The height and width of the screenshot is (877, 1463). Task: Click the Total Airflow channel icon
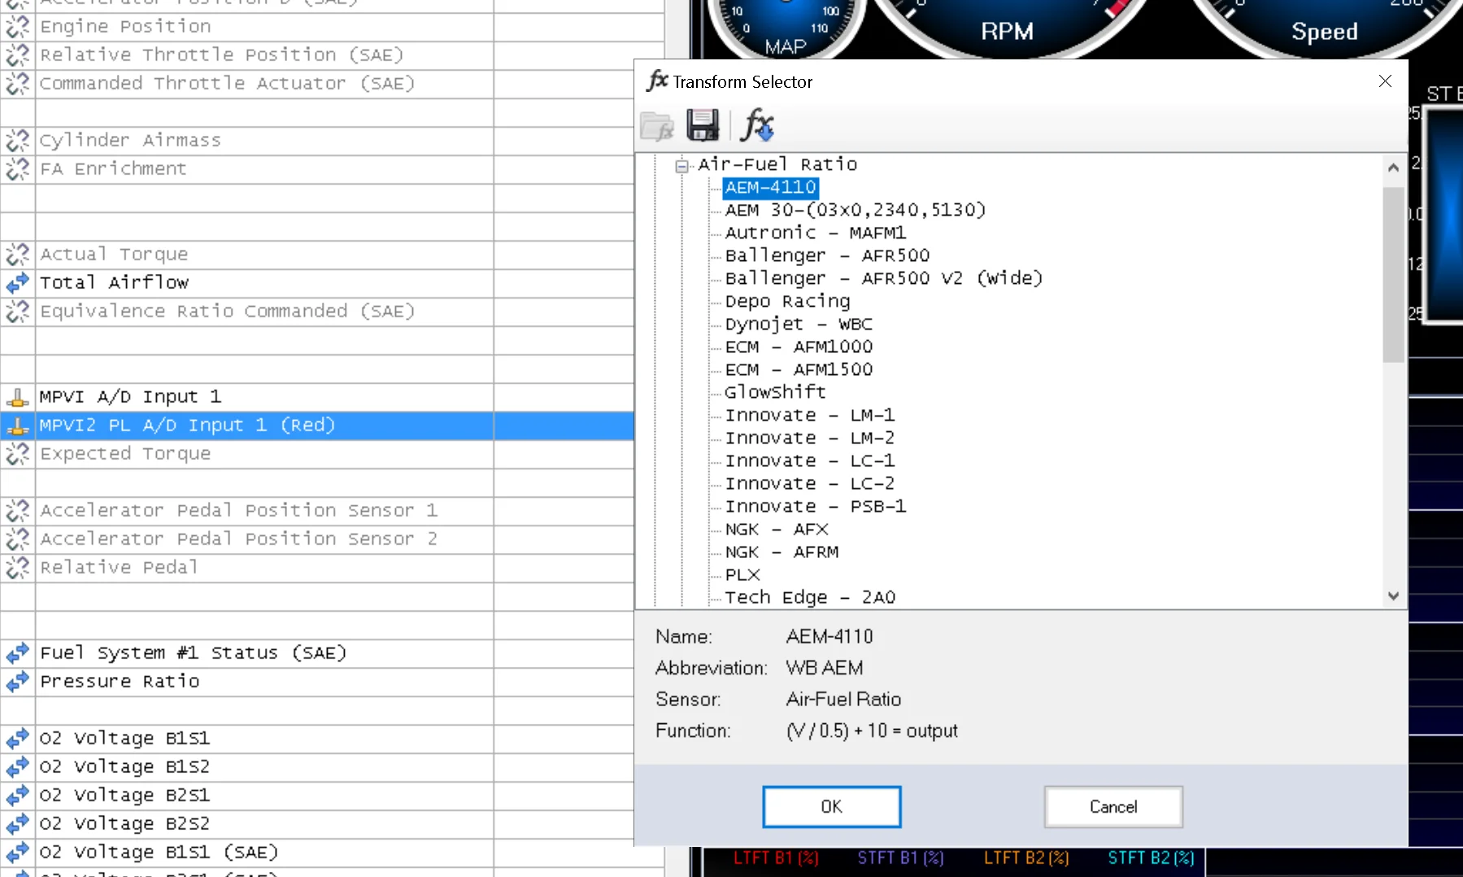(x=18, y=283)
